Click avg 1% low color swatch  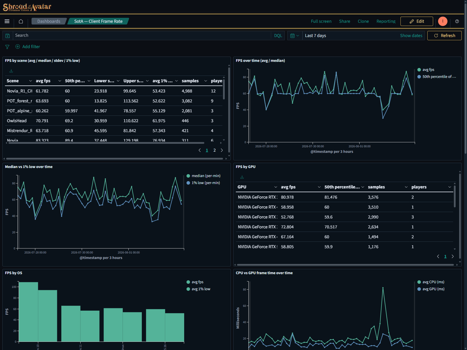click(x=188, y=289)
